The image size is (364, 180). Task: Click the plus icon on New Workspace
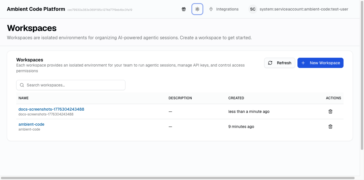click(x=303, y=63)
